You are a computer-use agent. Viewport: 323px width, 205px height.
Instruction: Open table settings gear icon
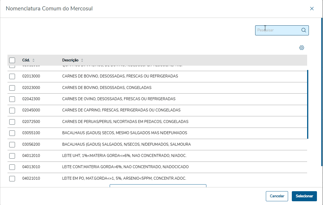tap(302, 48)
